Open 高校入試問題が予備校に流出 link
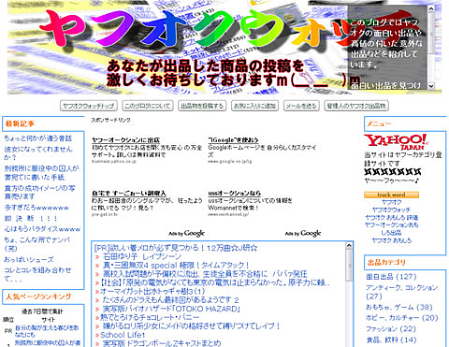The height and width of the screenshot is (347, 449). click(205, 274)
